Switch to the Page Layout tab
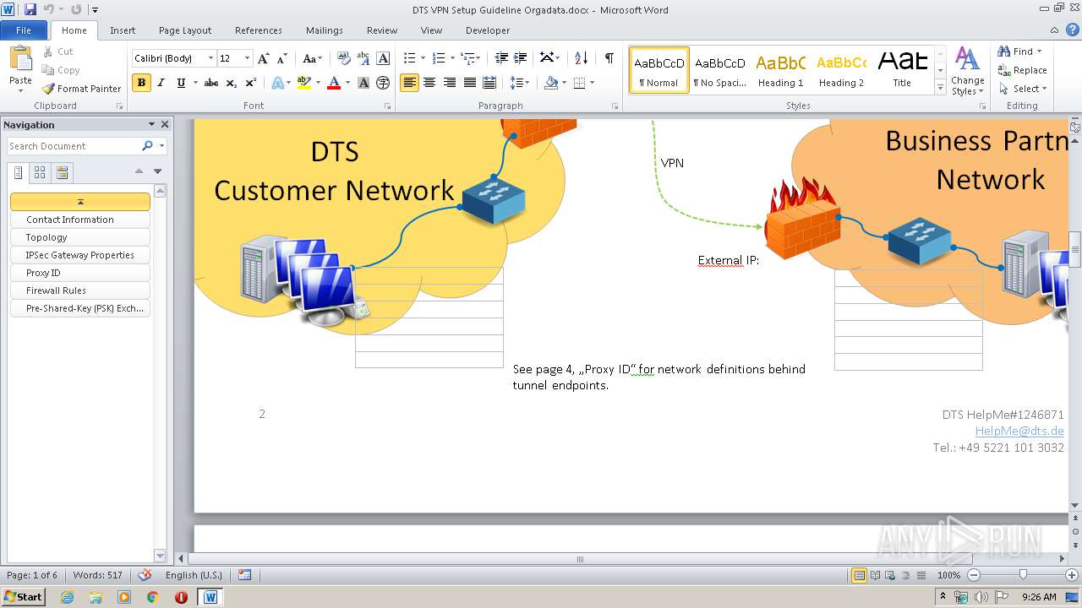This screenshot has width=1082, height=608. (185, 30)
